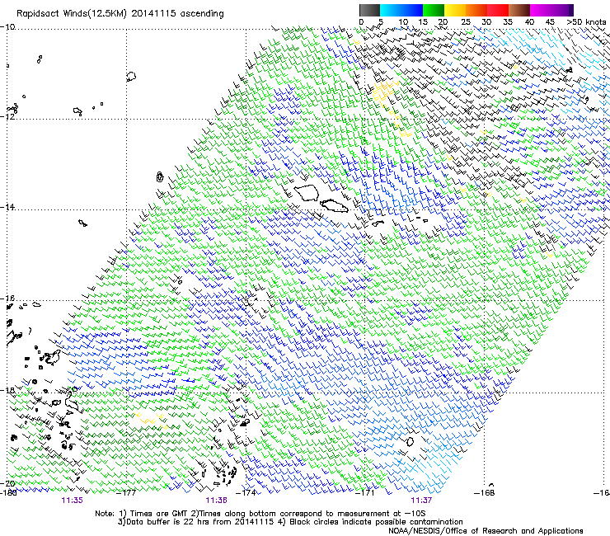Viewport: 610px width, 536px height.
Task: Click the 'Rapidscat Winds(12.5KM)' title text
Action: (x=72, y=14)
